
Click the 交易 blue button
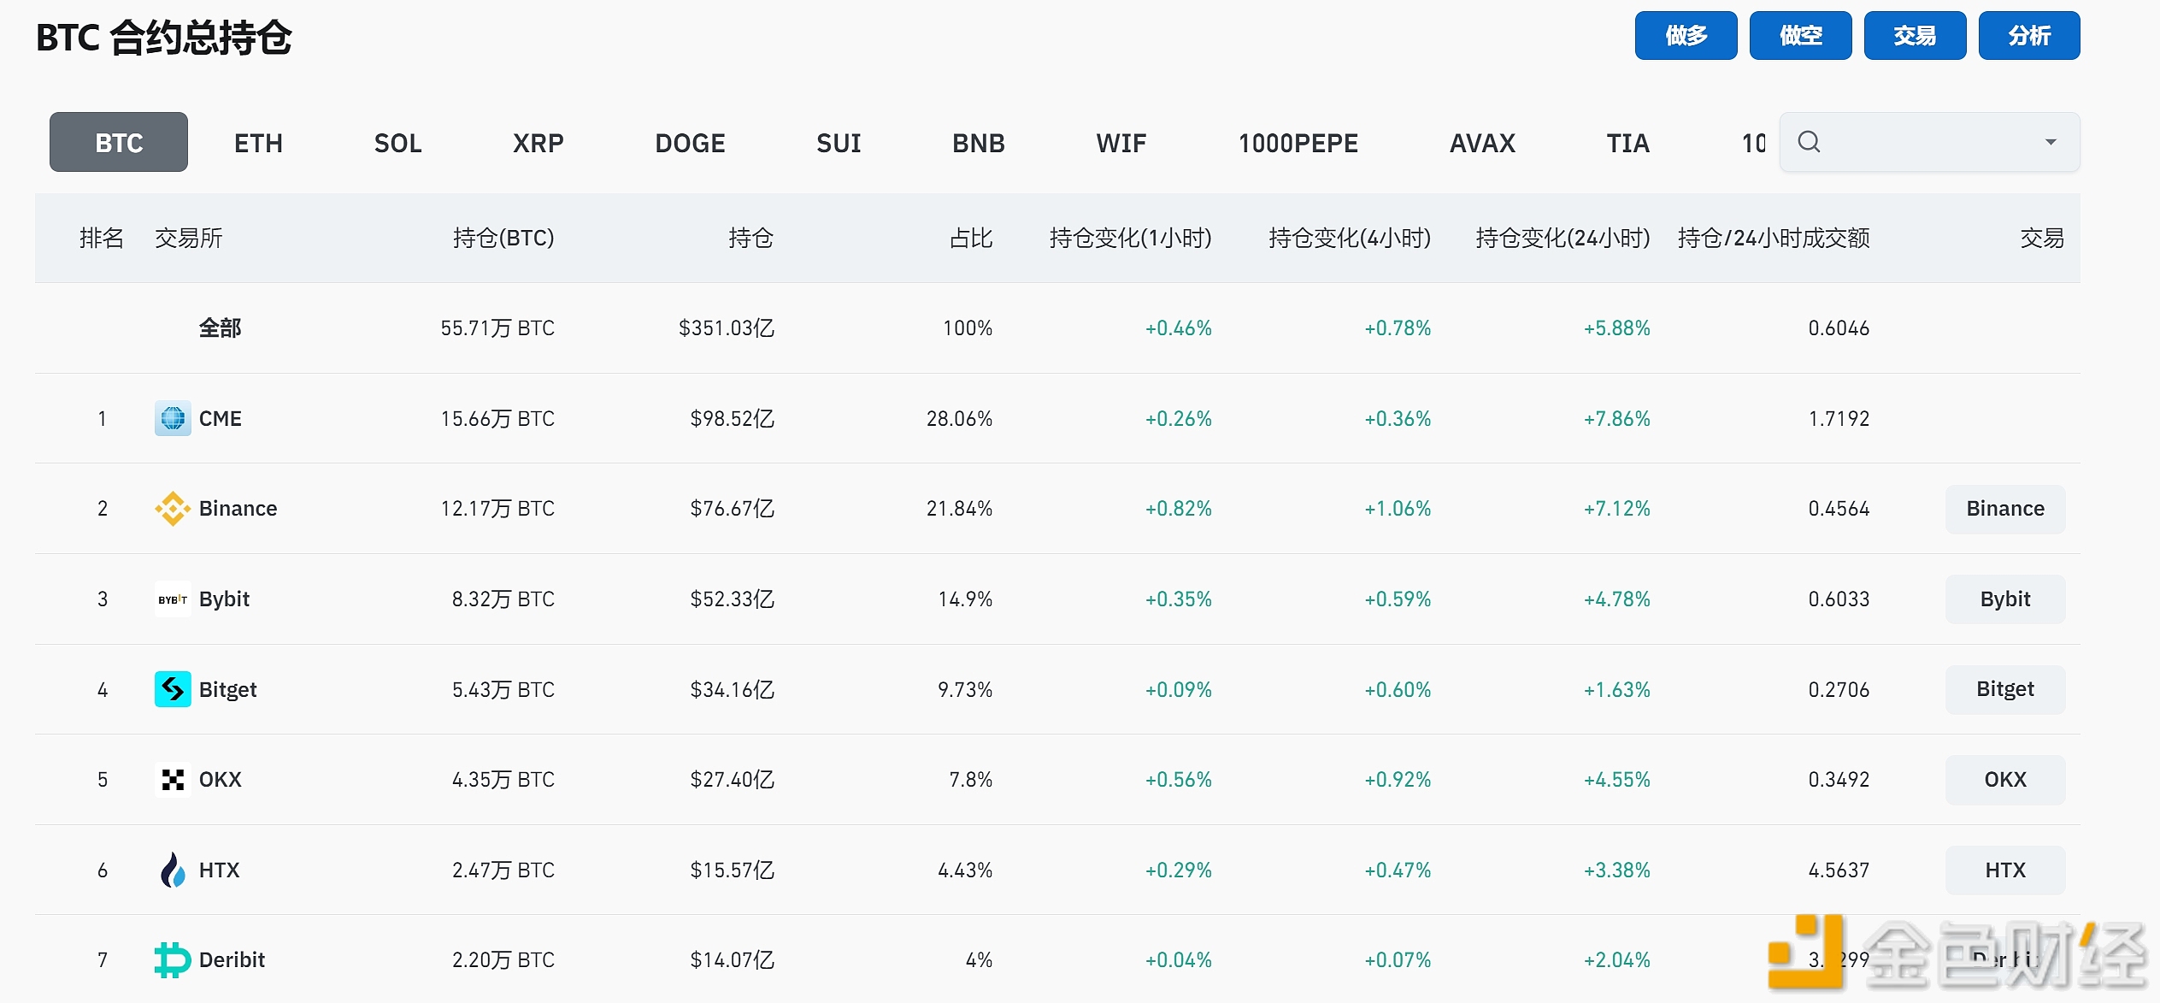point(1916,36)
